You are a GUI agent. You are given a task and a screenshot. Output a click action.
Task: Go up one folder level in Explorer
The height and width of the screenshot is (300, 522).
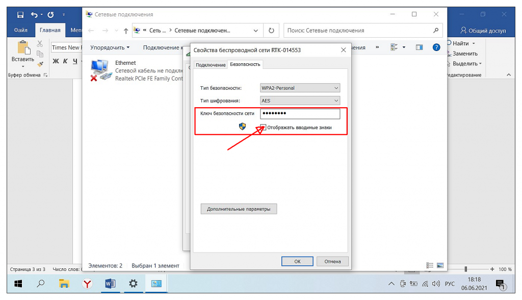[126, 31]
